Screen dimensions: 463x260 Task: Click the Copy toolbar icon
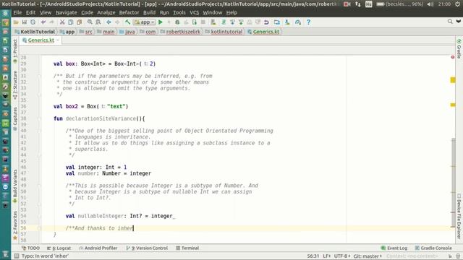(x=71, y=22)
